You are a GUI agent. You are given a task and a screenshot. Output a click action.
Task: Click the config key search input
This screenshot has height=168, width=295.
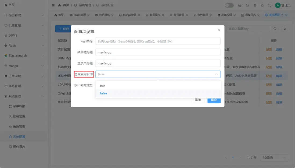[248, 29]
